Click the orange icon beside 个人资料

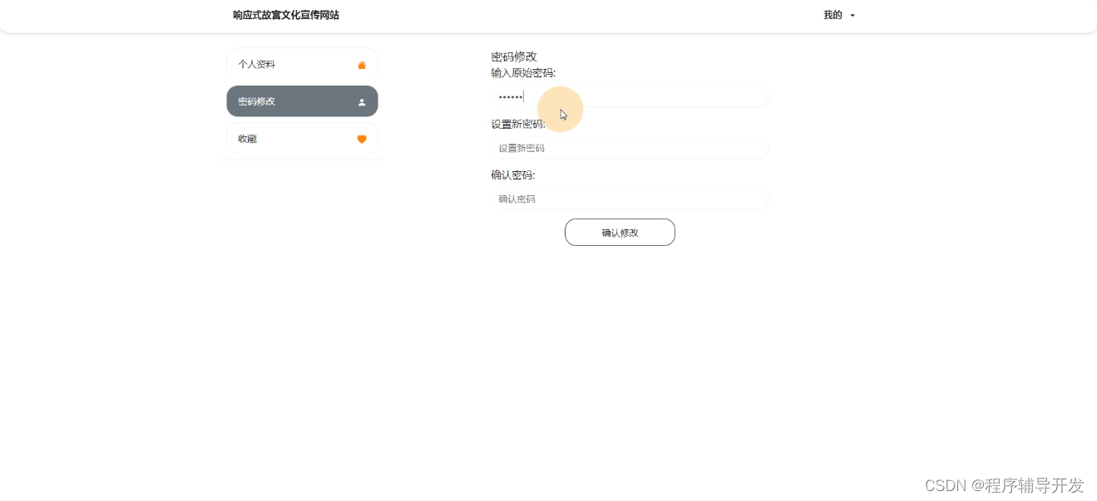[x=362, y=65]
